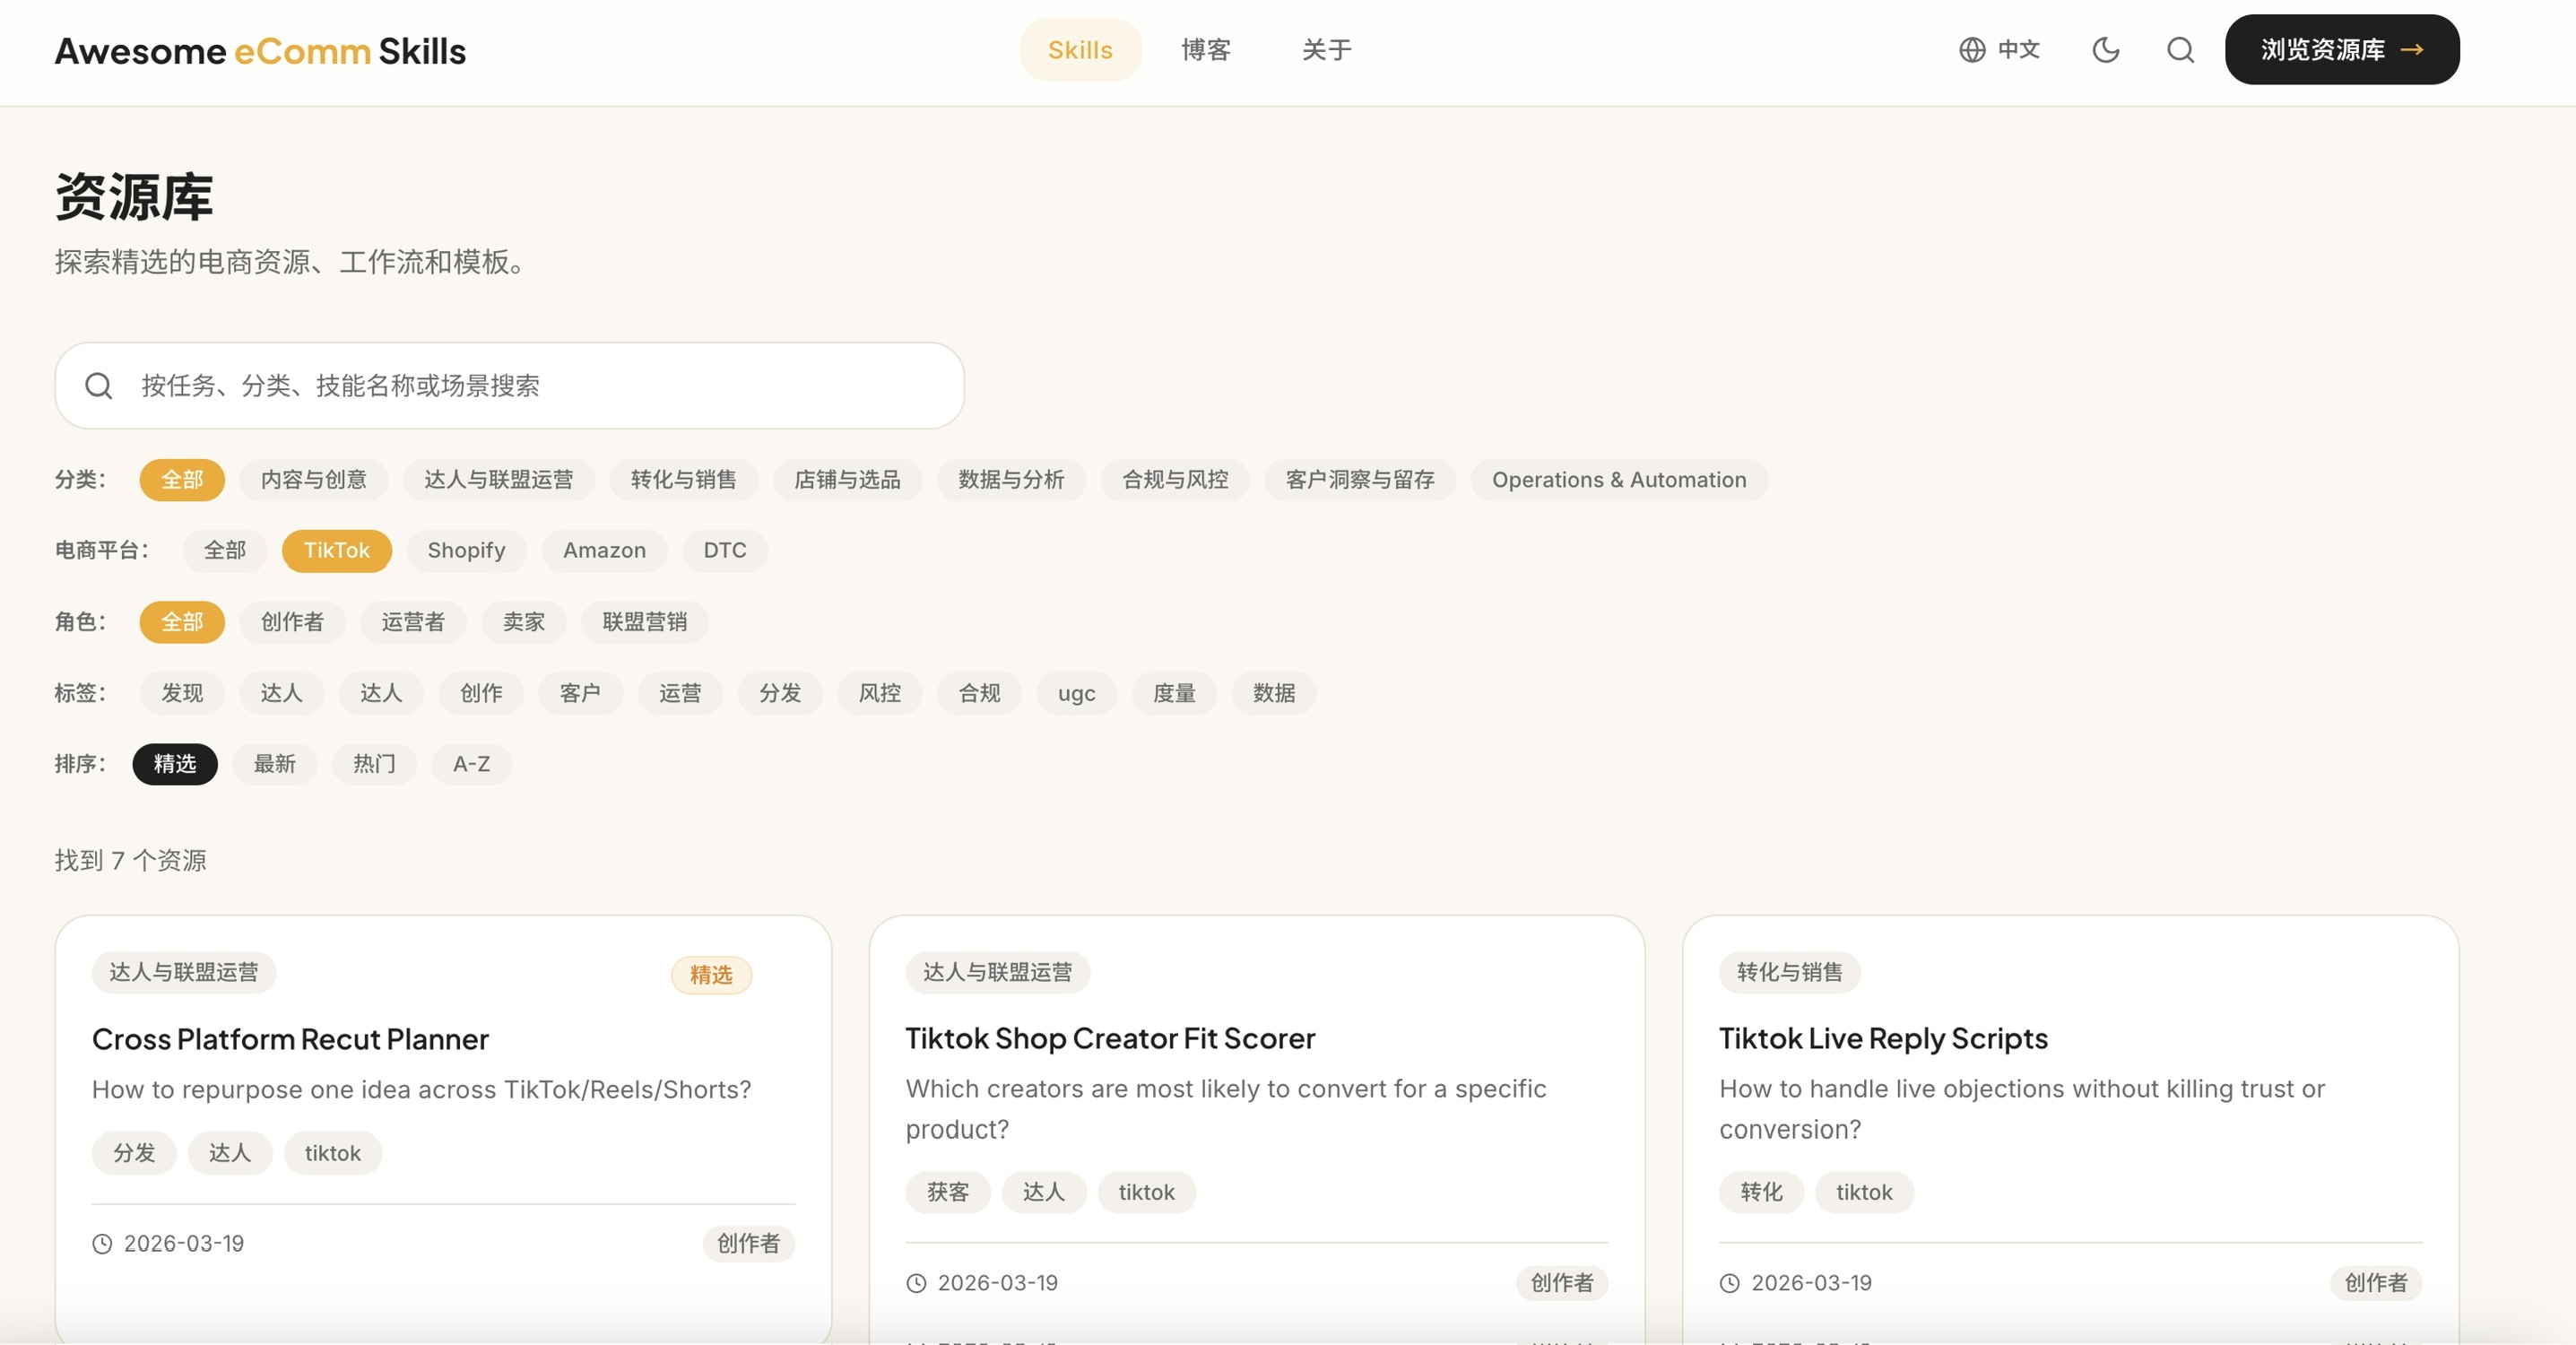Viewport: 2576px width, 1345px height.
Task: Click clock icon on Tiktok Live Reply Scripts card
Action: click(x=1729, y=1283)
